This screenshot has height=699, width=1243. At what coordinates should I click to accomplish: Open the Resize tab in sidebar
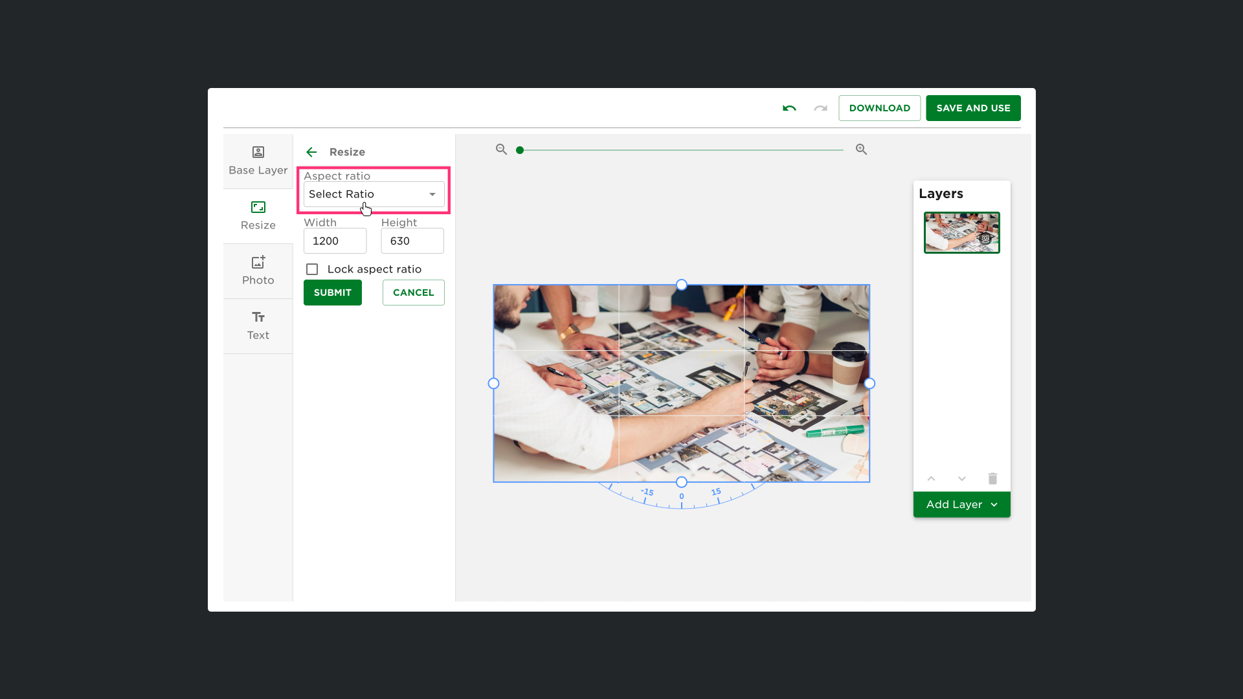pyautogui.click(x=258, y=216)
